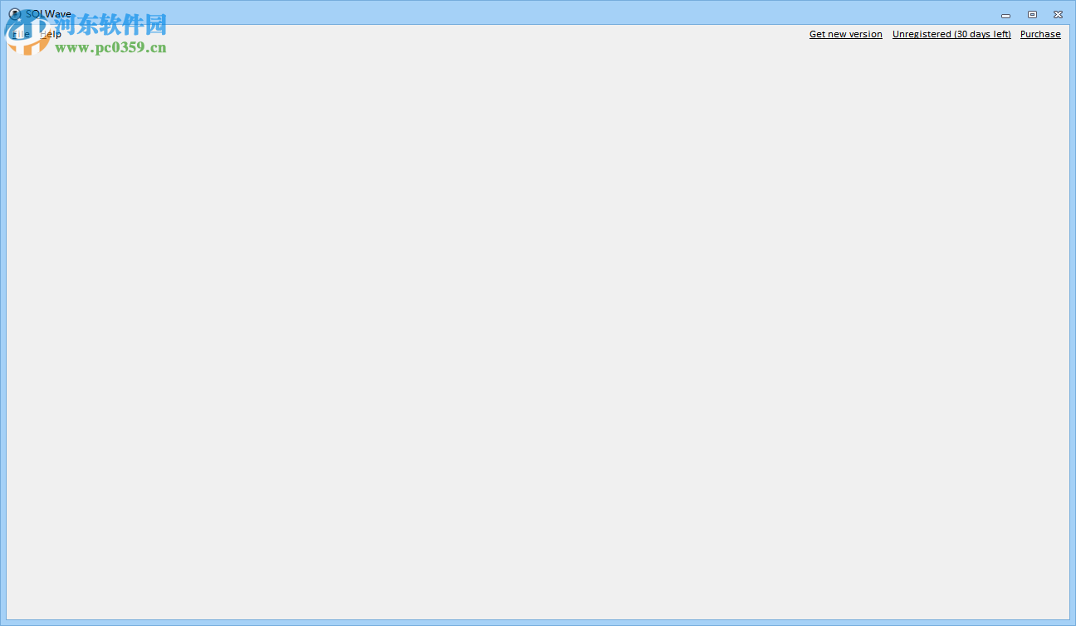Open the Help menu
The image size is (1076, 626).
coord(51,34)
